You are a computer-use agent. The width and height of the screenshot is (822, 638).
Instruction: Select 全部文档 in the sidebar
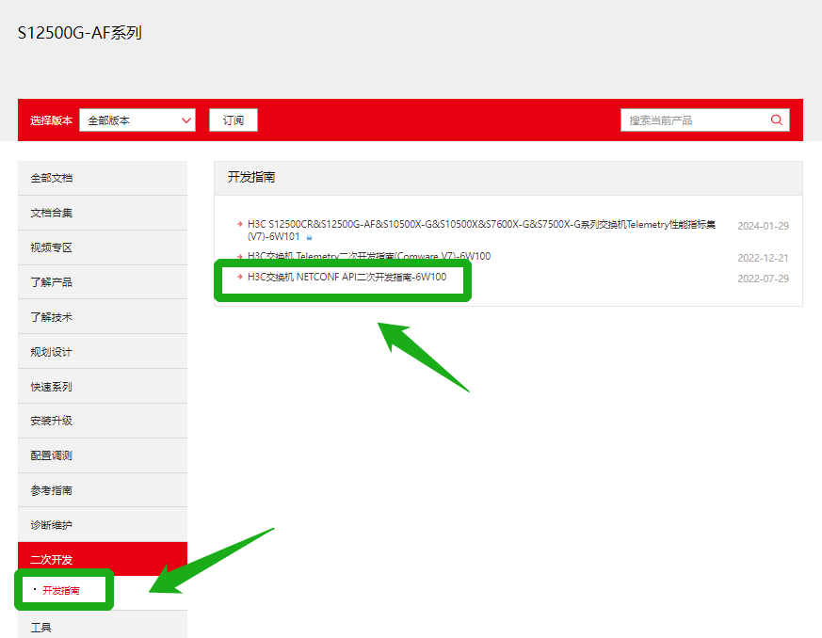tap(103, 178)
